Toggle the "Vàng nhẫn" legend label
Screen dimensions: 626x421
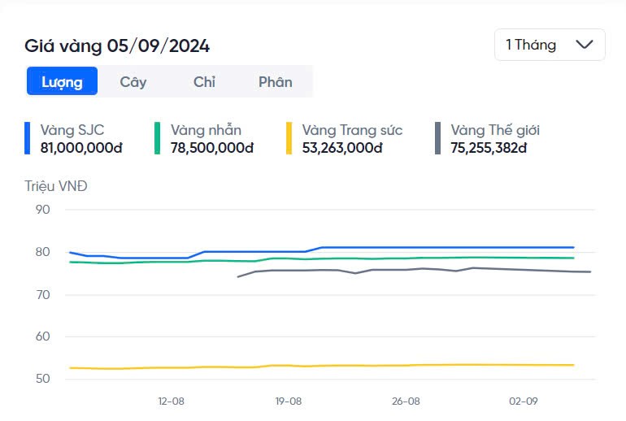206,130
